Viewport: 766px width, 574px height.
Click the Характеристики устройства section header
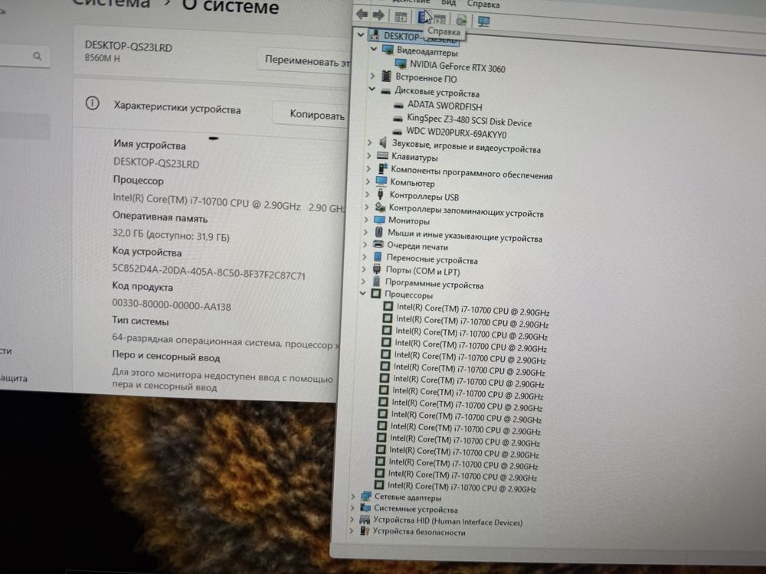[177, 107]
